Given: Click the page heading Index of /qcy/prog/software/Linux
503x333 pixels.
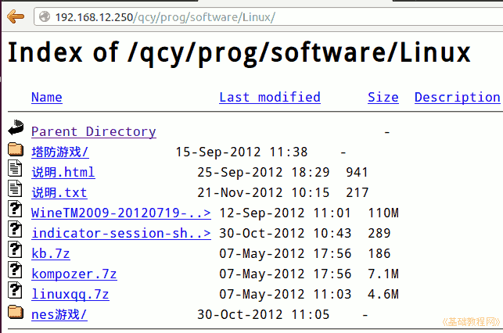Looking at the screenshot, I should click(239, 52).
